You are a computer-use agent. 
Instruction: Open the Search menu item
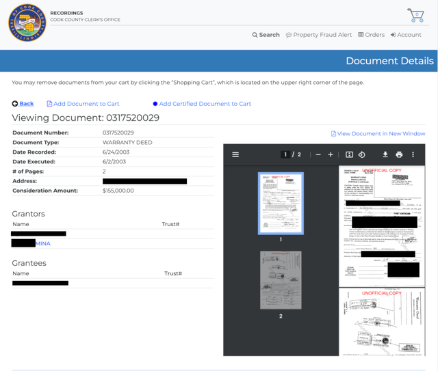266,35
